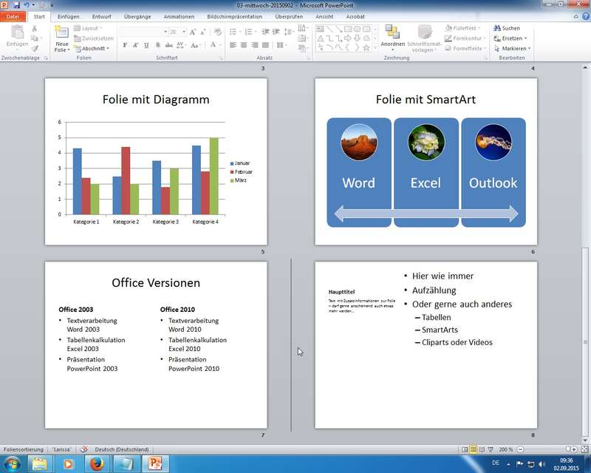The width and height of the screenshot is (591, 473).
Task: Launch Firefox from the taskbar
Action: coord(95,463)
